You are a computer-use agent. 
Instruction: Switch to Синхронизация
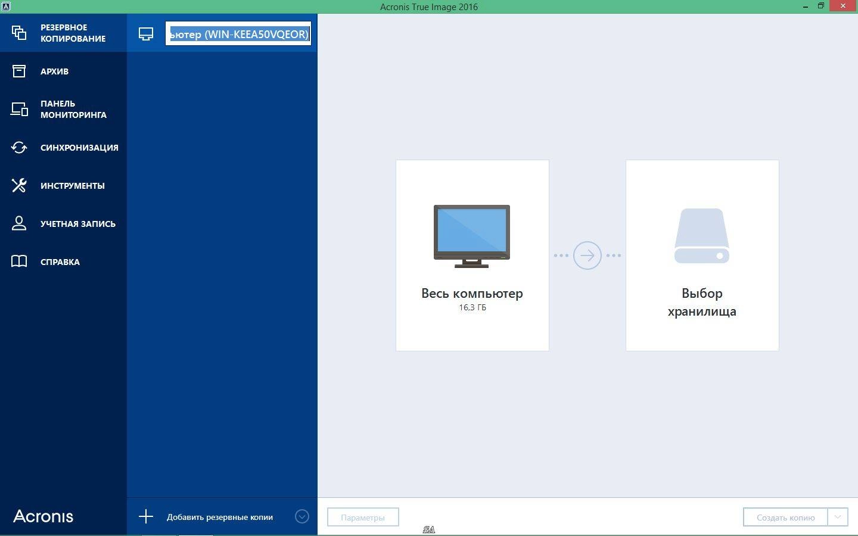click(63, 147)
